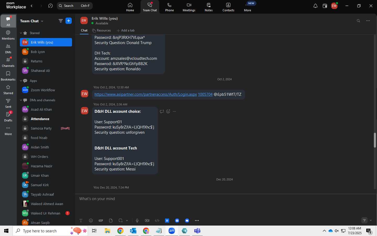Show All chats in left rail
Screen dimensions: 377x236
click(8, 21)
